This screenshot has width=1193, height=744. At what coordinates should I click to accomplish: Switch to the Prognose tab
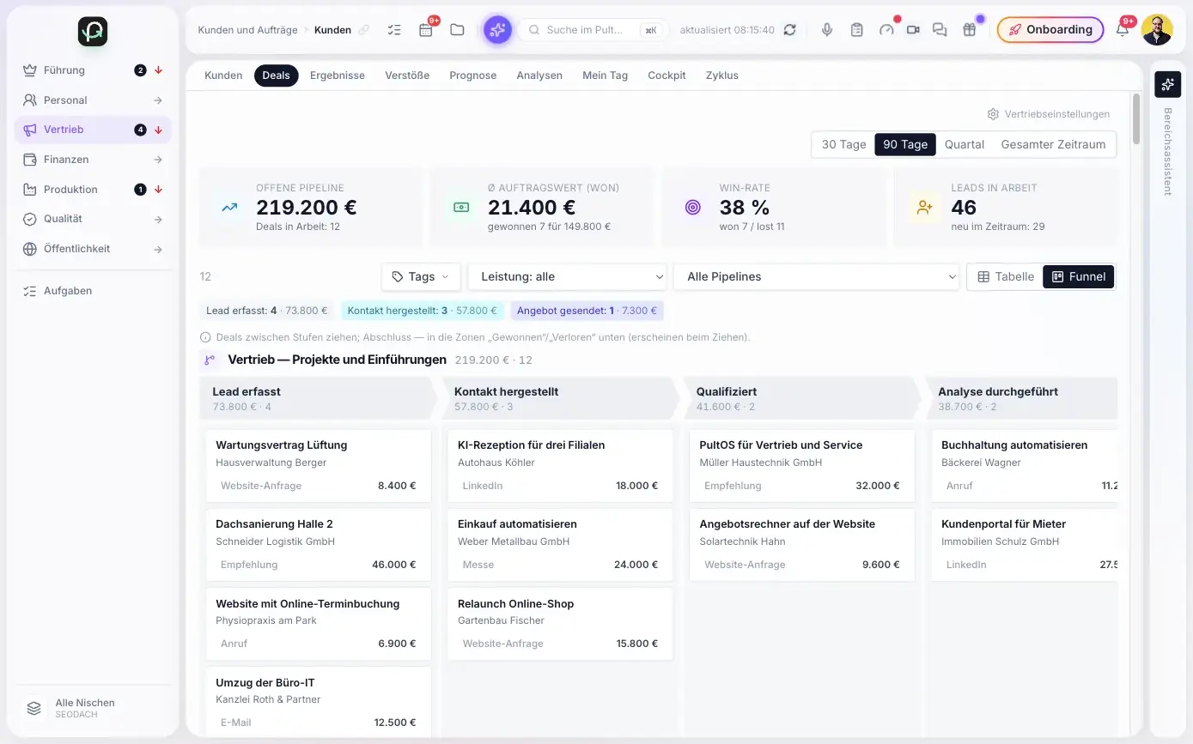[x=473, y=76]
